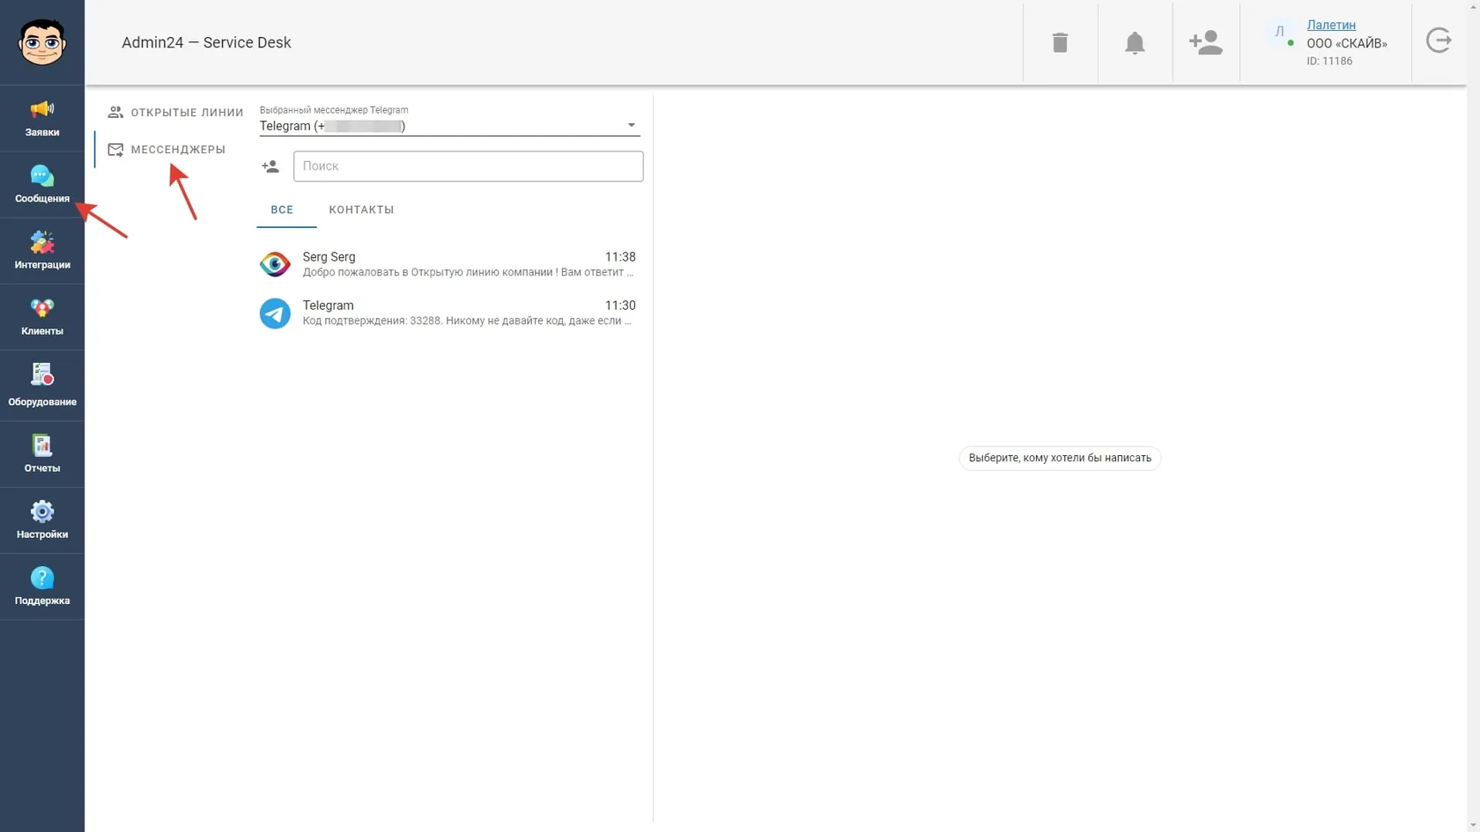Add new contact icon beside search

(x=270, y=166)
